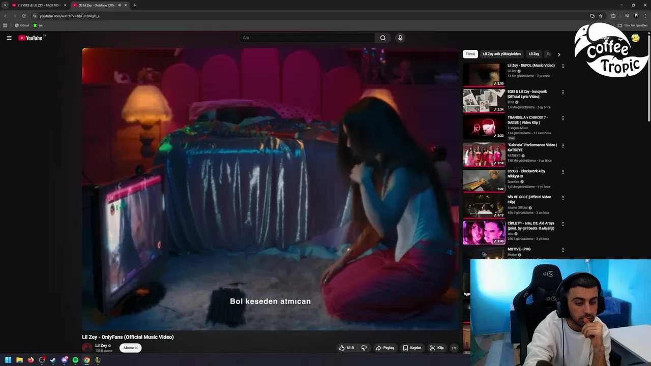Select the 'Lil Zey' filter chip
Viewport: 651px width, 366px height.
[x=534, y=54]
